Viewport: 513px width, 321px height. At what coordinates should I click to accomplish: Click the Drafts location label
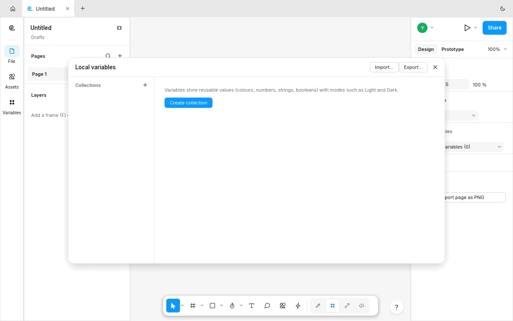(x=38, y=37)
